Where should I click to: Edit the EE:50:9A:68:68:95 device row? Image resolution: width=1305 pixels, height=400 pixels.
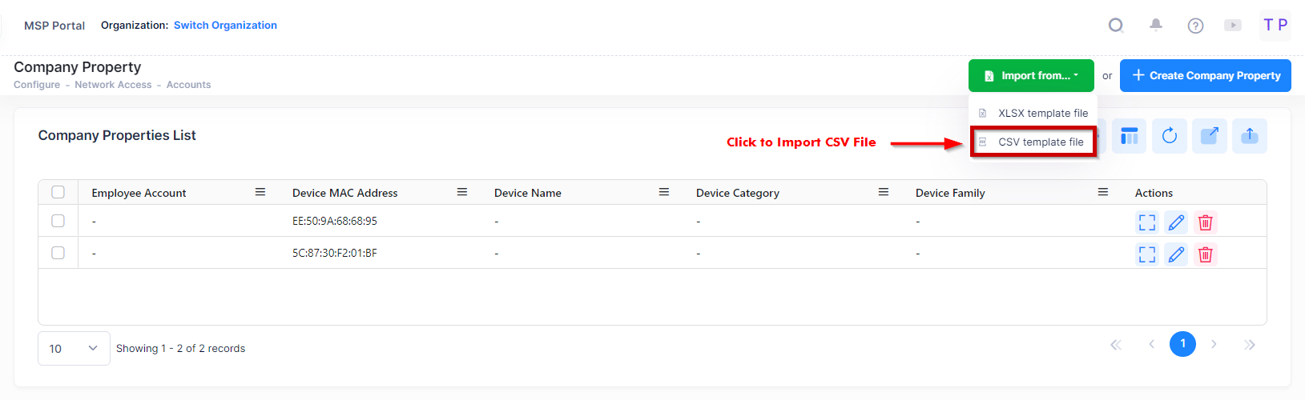pyautogui.click(x=1176, y=222)
